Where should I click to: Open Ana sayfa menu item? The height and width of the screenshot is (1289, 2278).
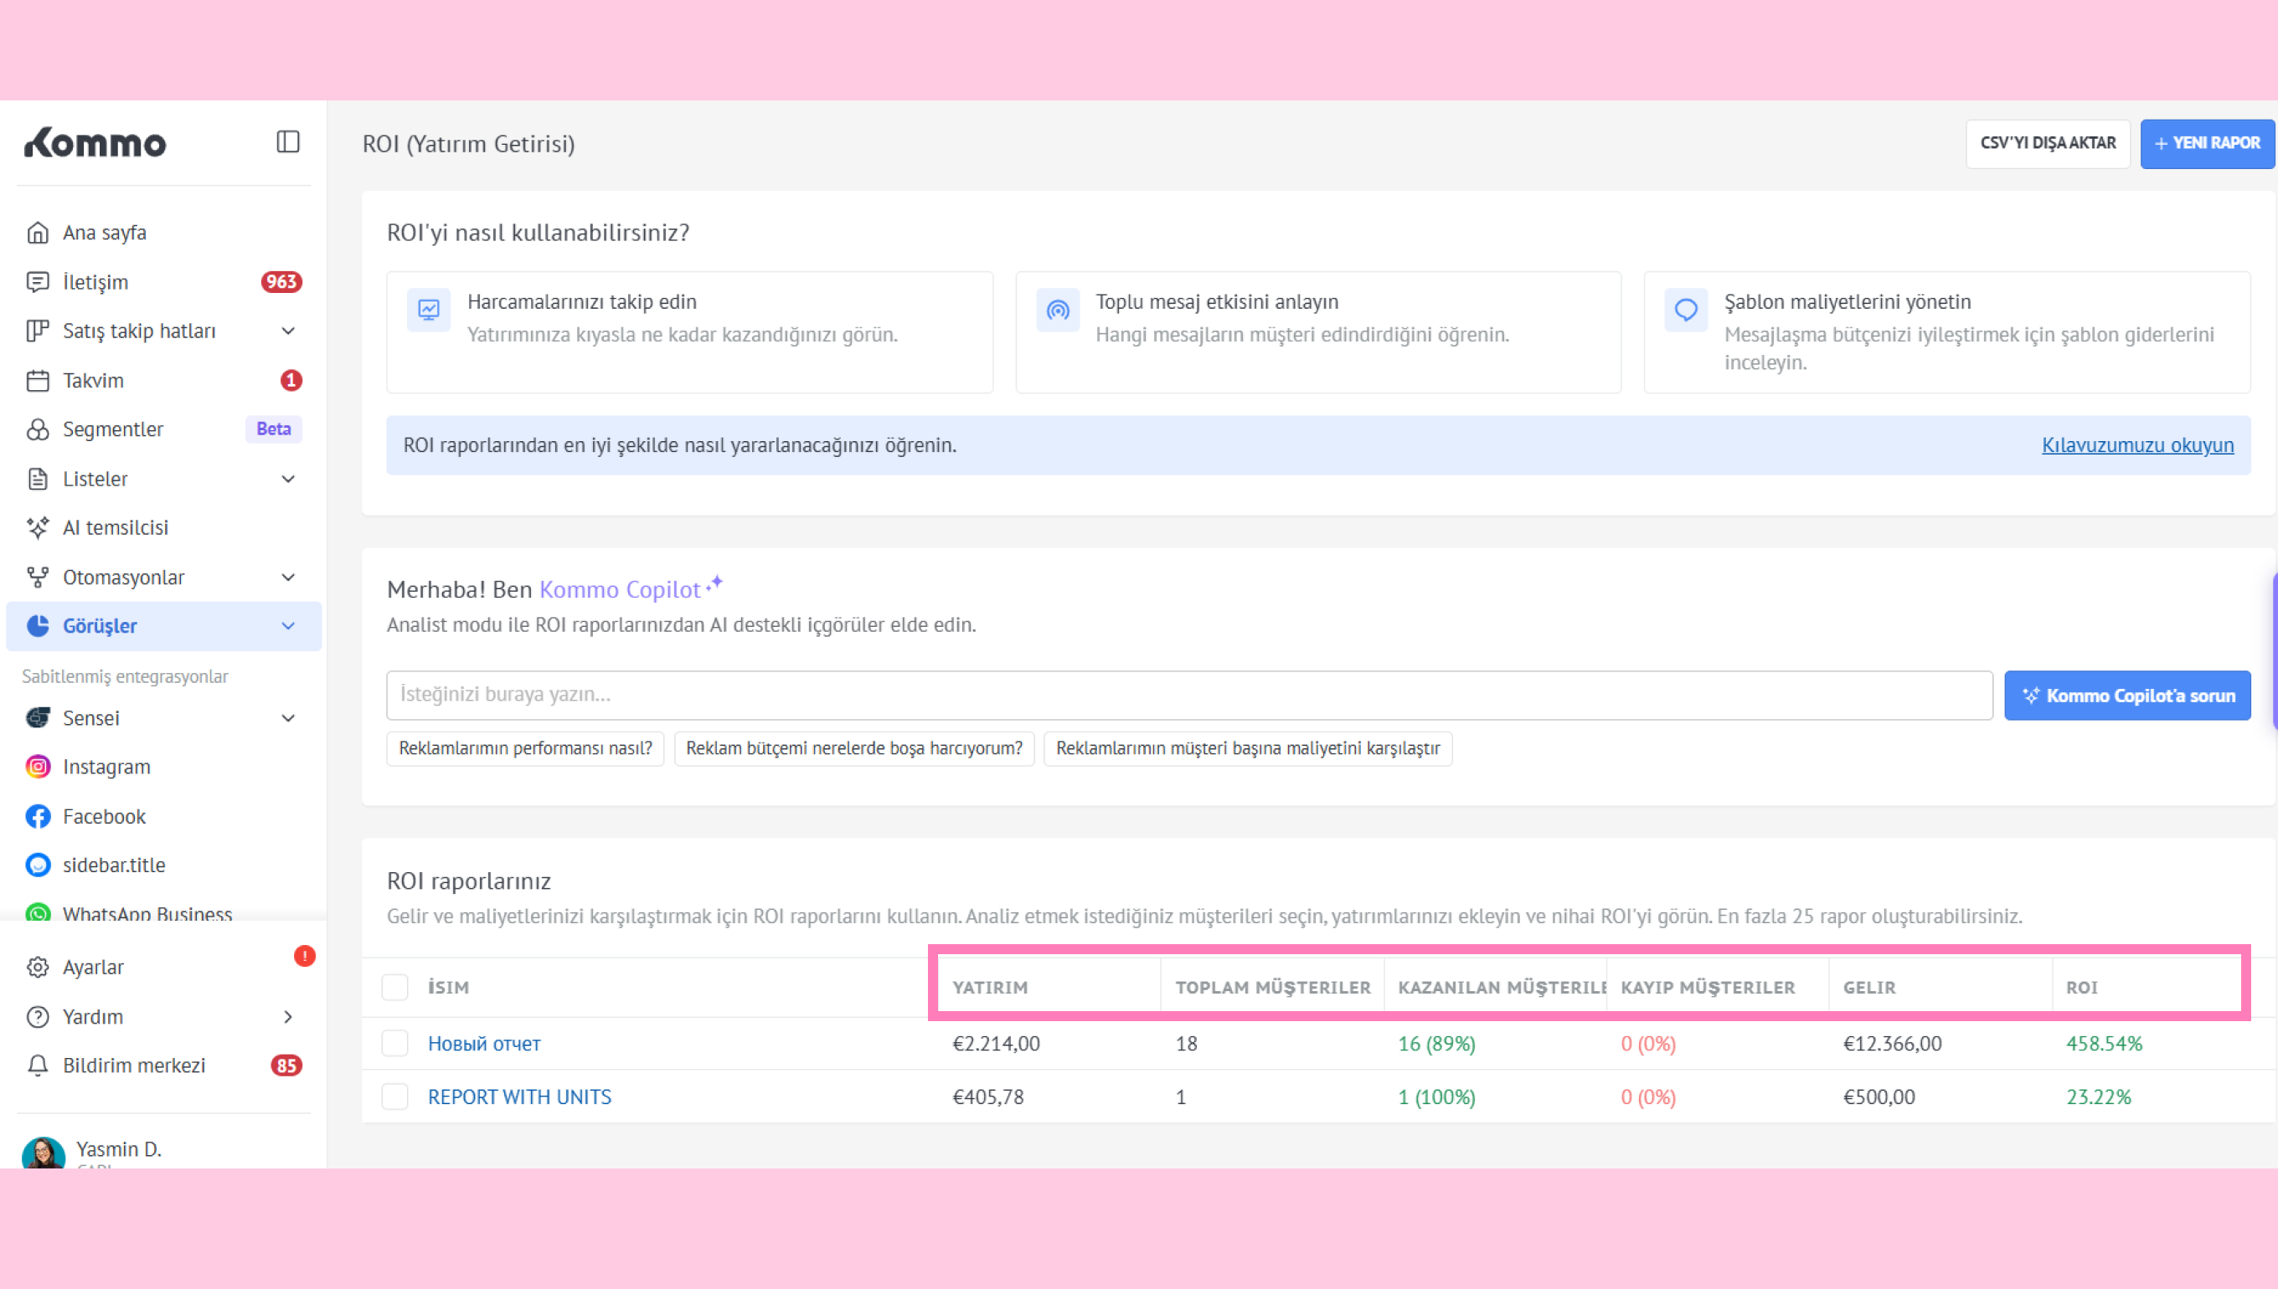point(164,232)
